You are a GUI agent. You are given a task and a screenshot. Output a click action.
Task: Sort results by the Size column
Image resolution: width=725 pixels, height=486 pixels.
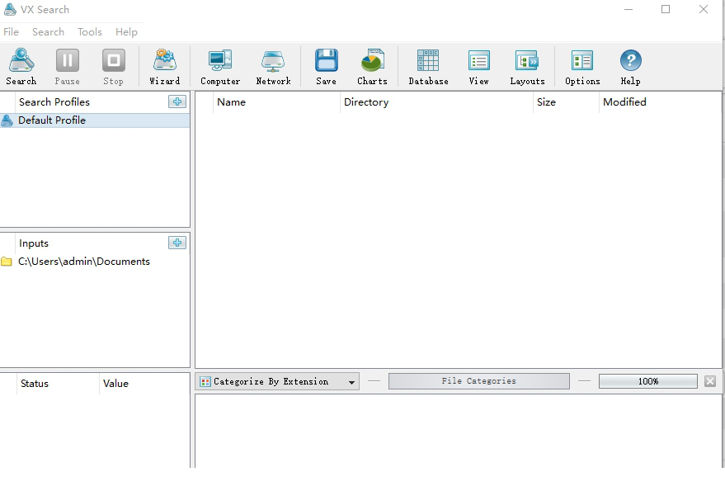tap(546, 102)
